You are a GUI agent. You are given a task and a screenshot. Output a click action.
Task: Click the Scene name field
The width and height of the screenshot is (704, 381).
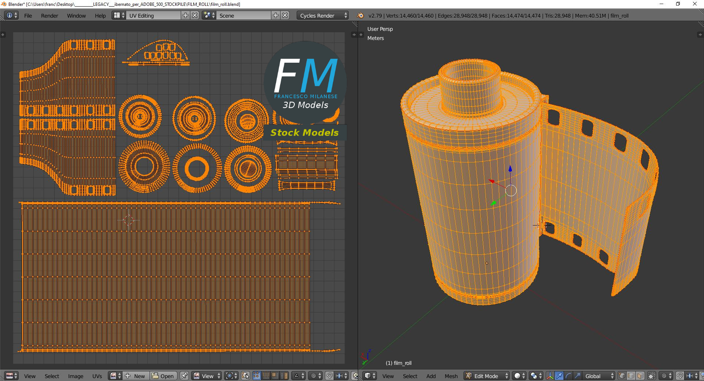[x=244, y=15]
